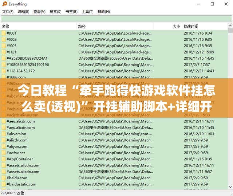Screen dimensions: 233x196
Task: Click folder icon of #!001
Action: coord(4,33)
